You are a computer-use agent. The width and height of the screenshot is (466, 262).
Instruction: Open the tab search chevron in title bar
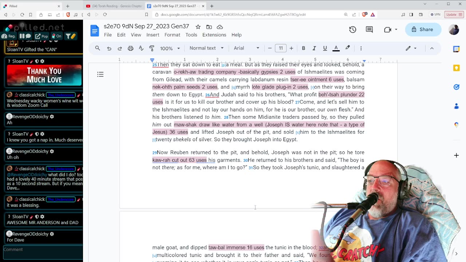click(x=424, y=4)
